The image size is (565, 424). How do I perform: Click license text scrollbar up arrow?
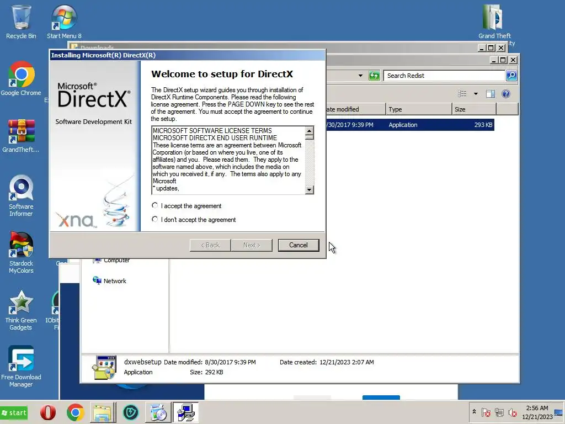tap(309, 130)
